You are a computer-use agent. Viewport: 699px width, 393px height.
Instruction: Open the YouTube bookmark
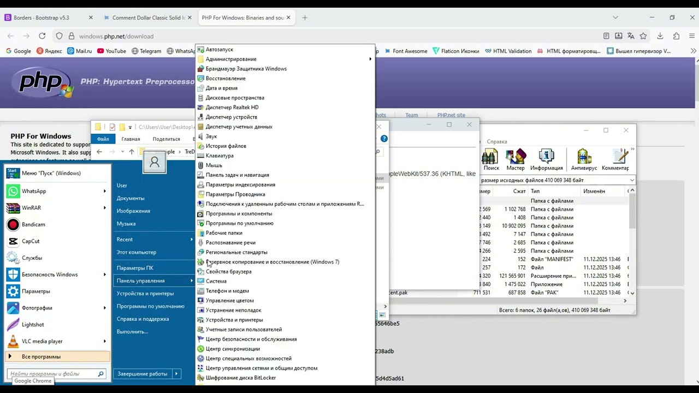(111, 51)
